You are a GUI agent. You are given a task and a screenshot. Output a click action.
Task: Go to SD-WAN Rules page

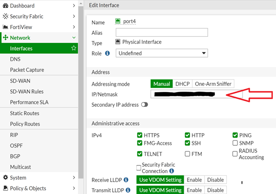pos(27,92)
